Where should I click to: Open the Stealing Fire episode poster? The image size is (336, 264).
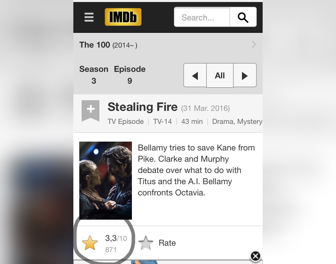point(106,181)
